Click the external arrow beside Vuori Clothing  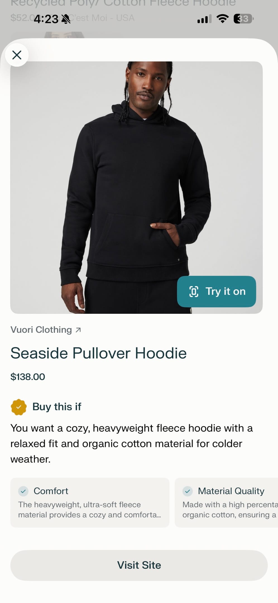coord(78,330)
